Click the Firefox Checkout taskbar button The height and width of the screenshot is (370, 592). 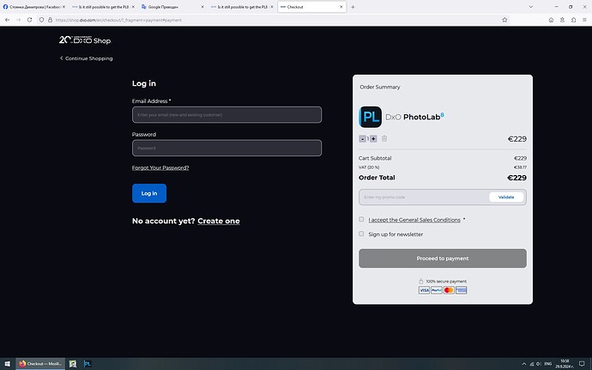pyautogui.click(x=40, y=364)
